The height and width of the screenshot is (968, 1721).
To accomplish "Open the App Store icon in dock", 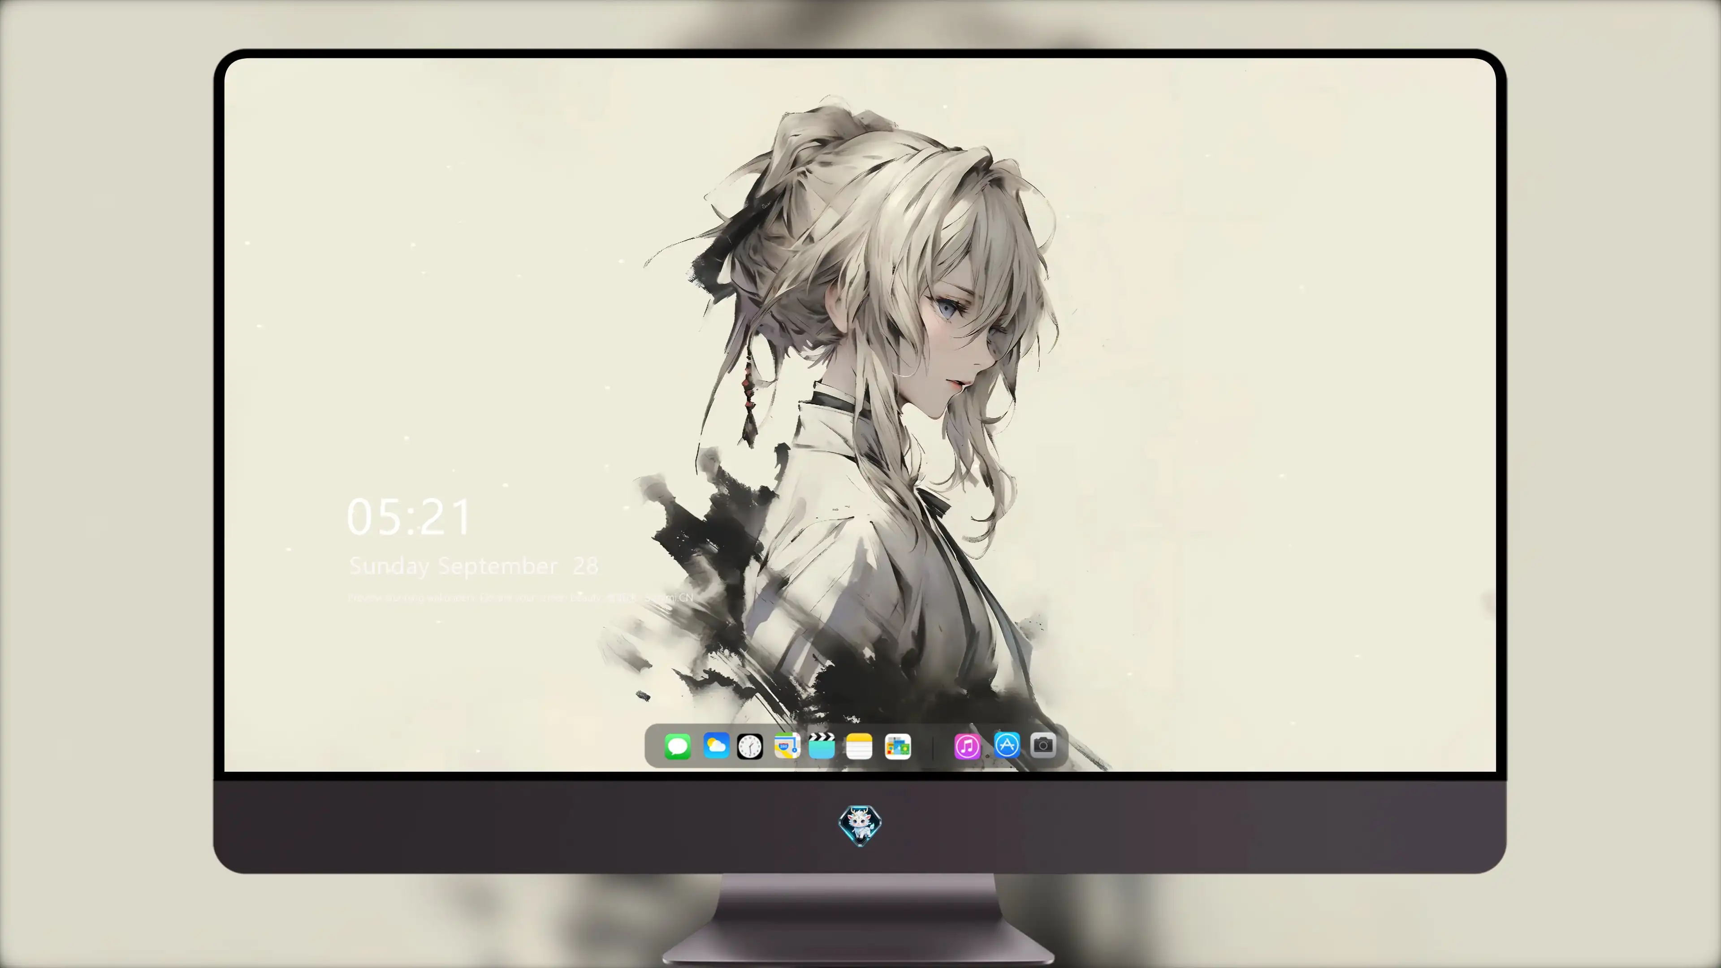I will coord(1007,744).
